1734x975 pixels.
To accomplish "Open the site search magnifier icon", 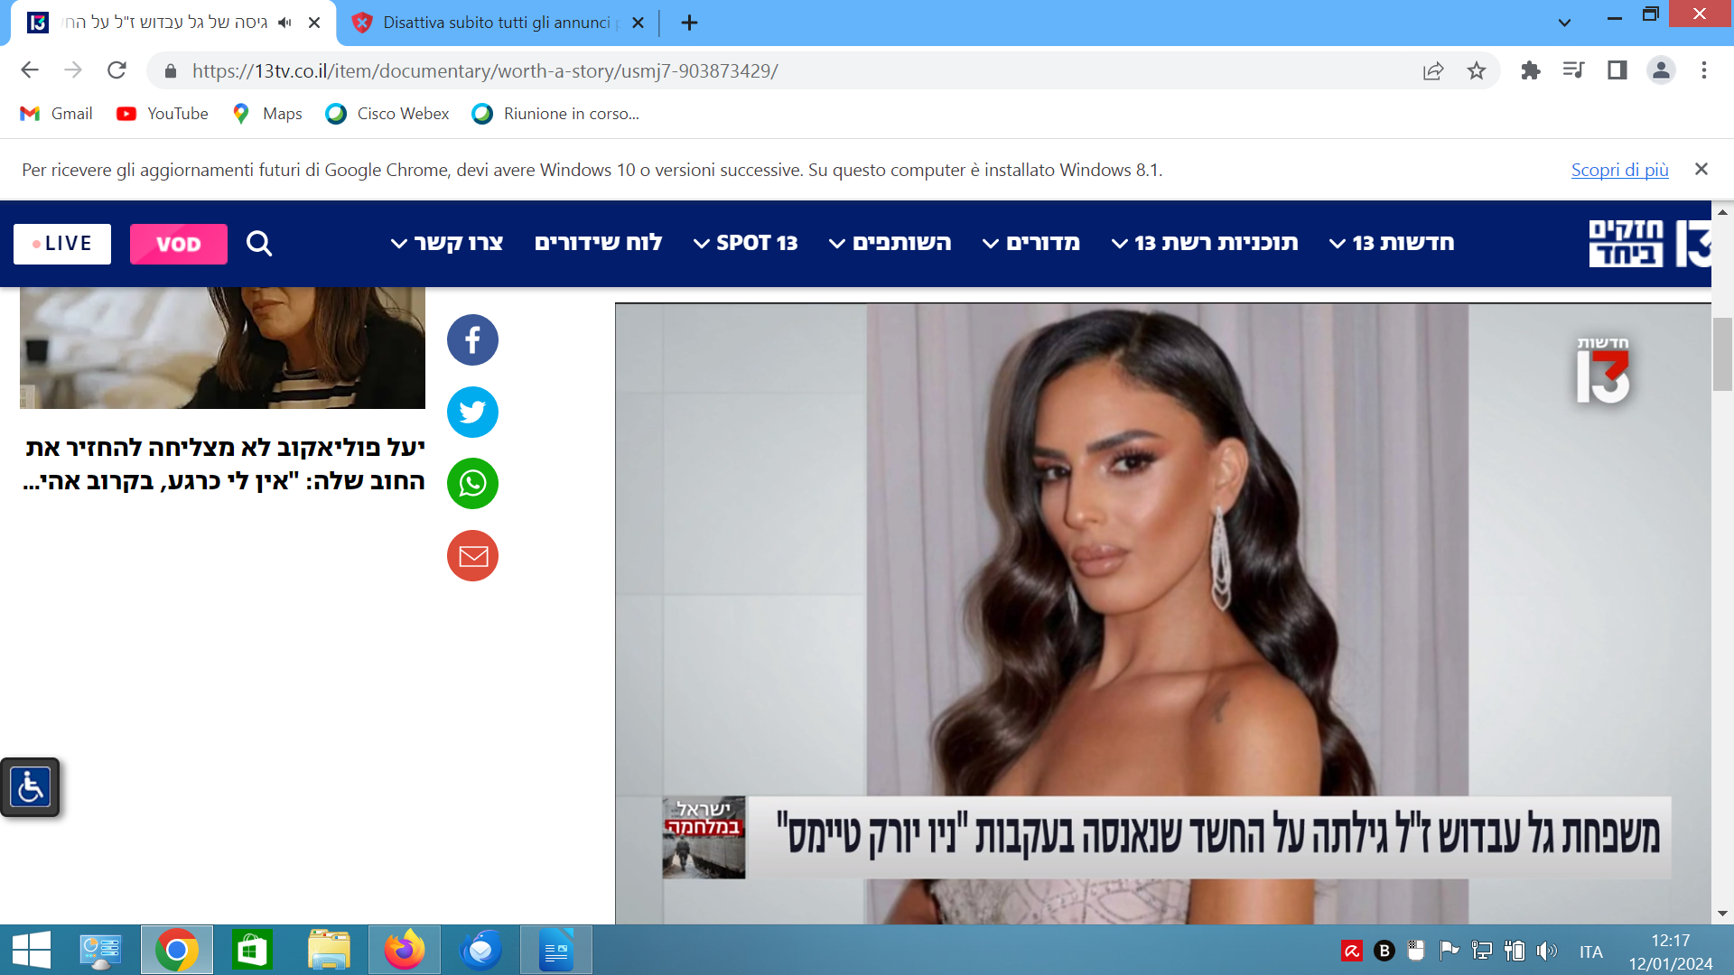I will point(259,244).
